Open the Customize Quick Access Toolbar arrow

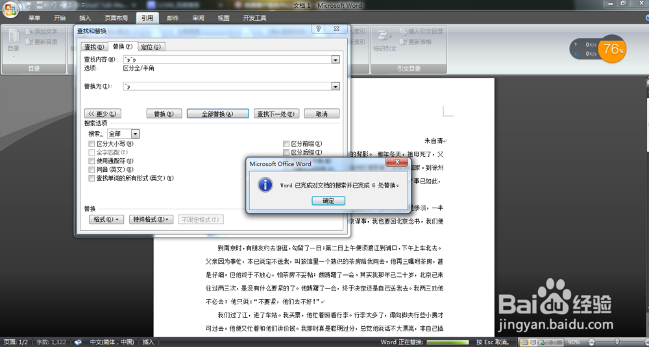83,5
